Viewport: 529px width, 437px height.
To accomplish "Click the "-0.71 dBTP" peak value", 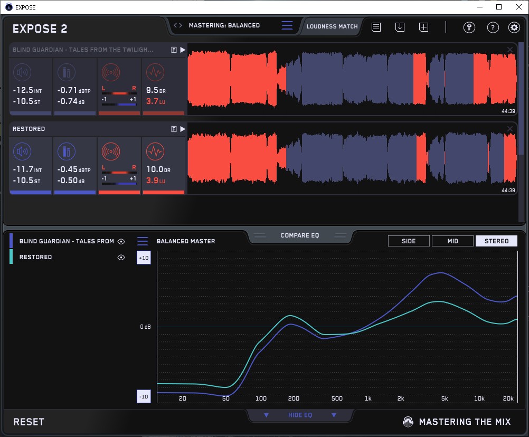I will coord(74,90).
